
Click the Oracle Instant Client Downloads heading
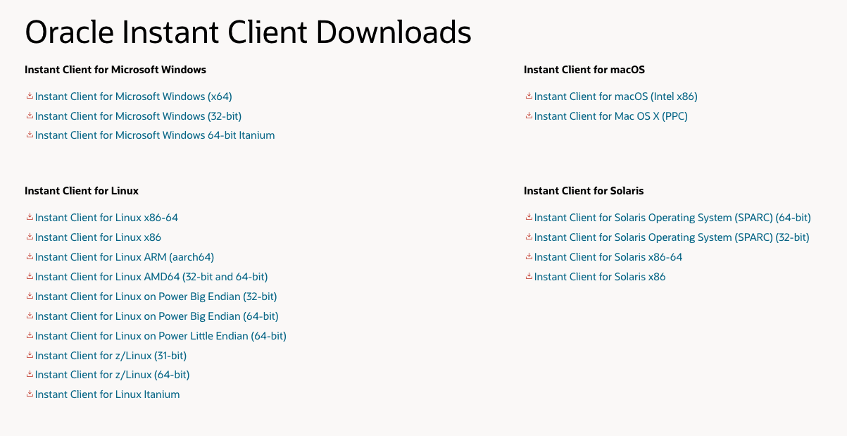(248, 32)
